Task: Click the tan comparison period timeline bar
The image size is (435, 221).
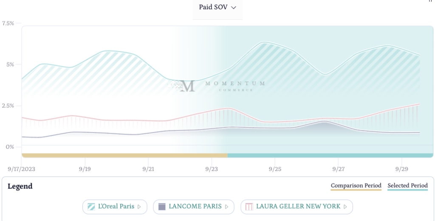Action: pos(124,156)
